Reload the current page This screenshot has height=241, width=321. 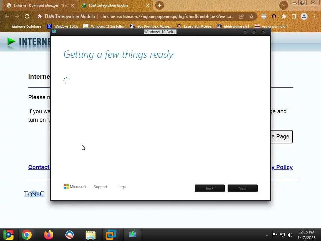27,16
